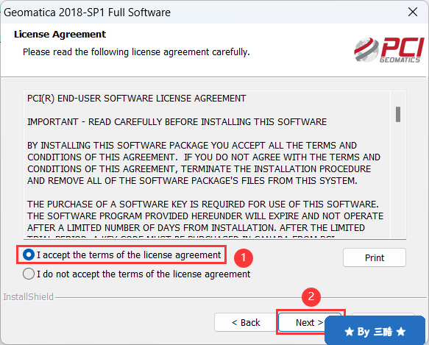Click the license text scrollbar thumb

[398, 114]
